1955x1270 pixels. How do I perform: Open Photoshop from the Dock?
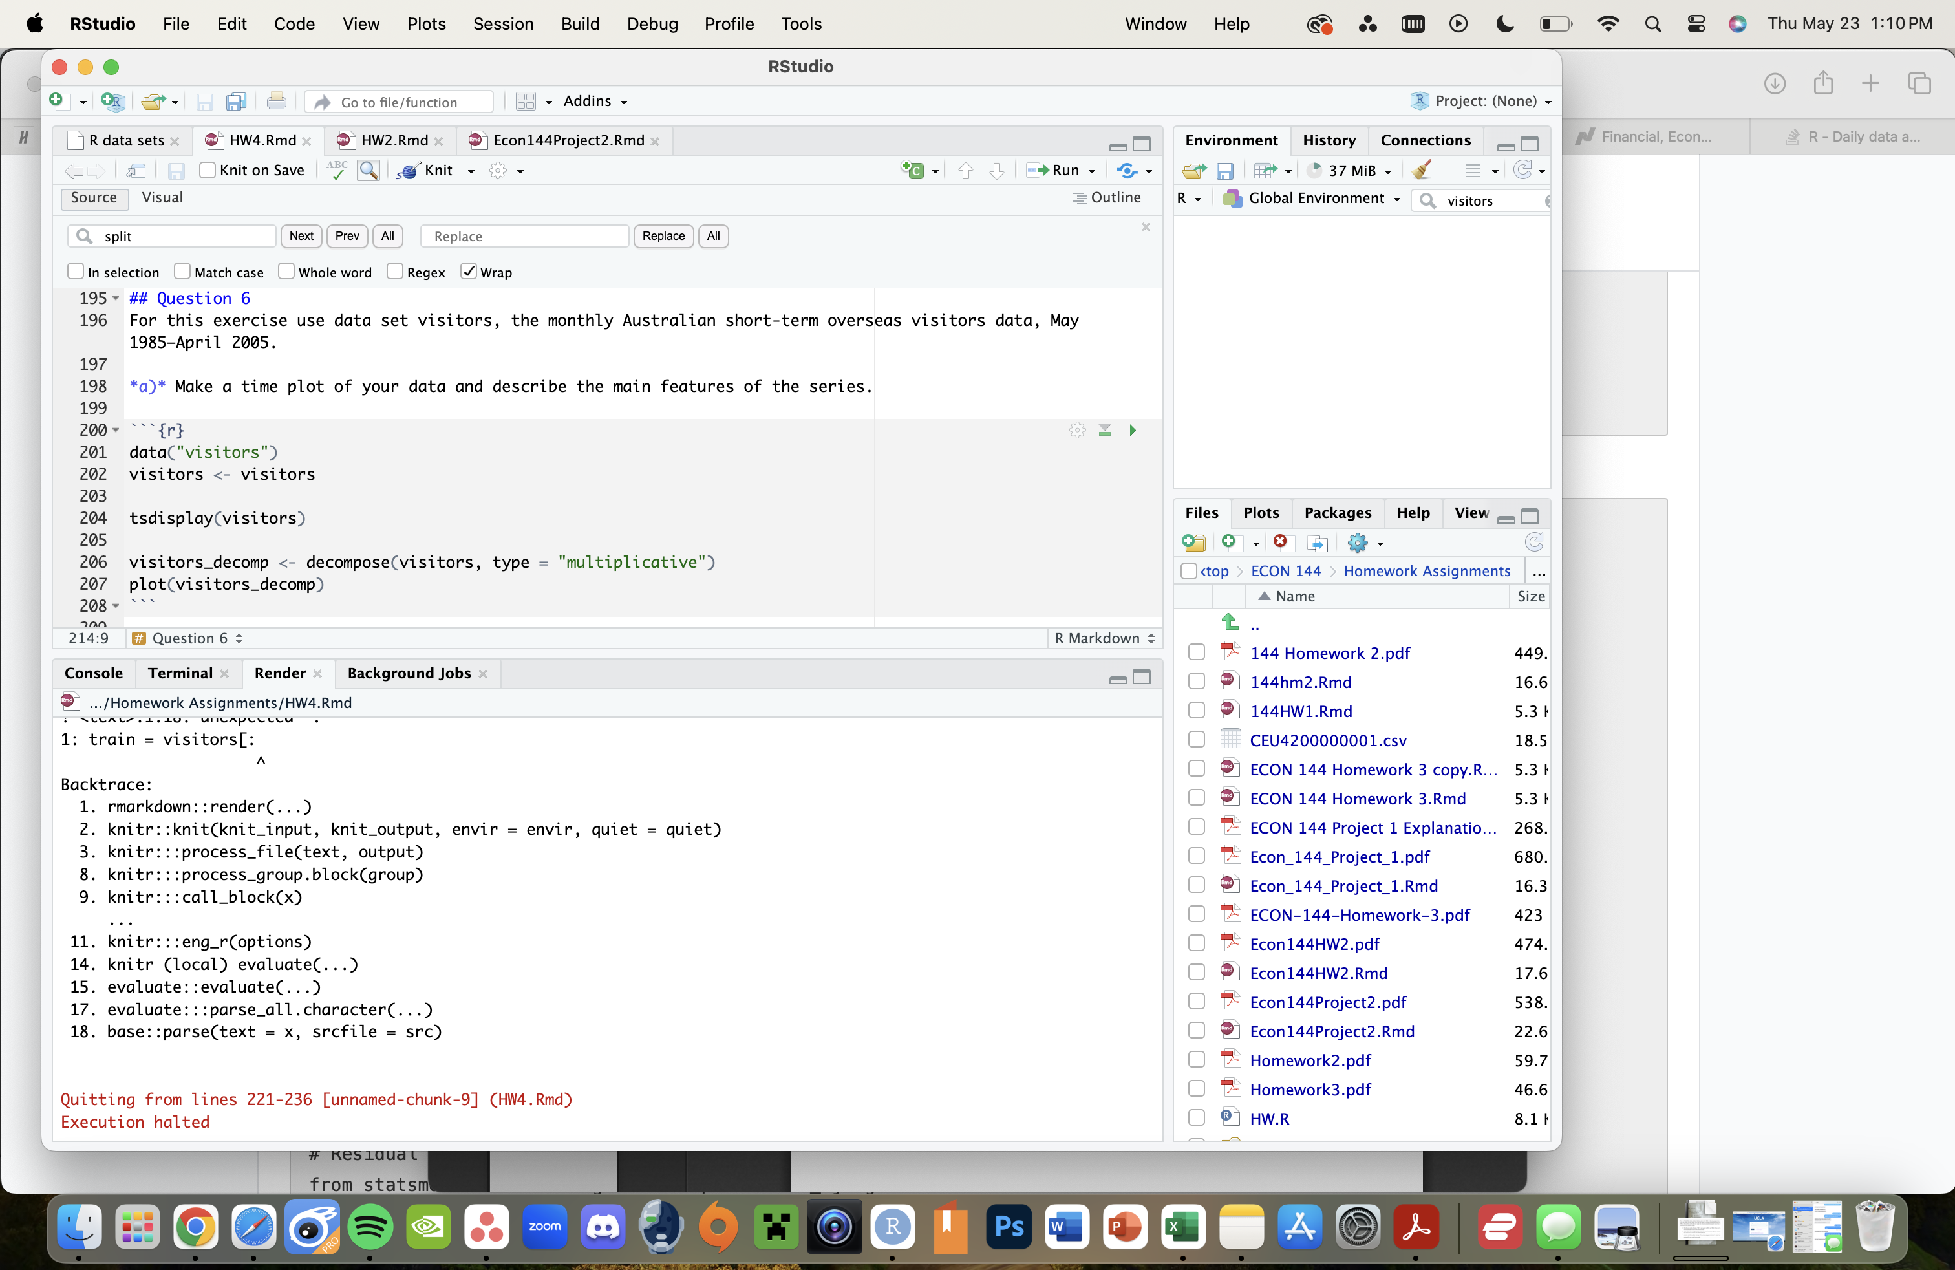coord(1009,1227)
